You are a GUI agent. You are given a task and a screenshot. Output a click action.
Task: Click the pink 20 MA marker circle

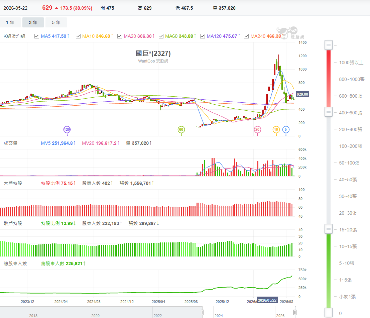pyautogui.click(x=257, y=129)
